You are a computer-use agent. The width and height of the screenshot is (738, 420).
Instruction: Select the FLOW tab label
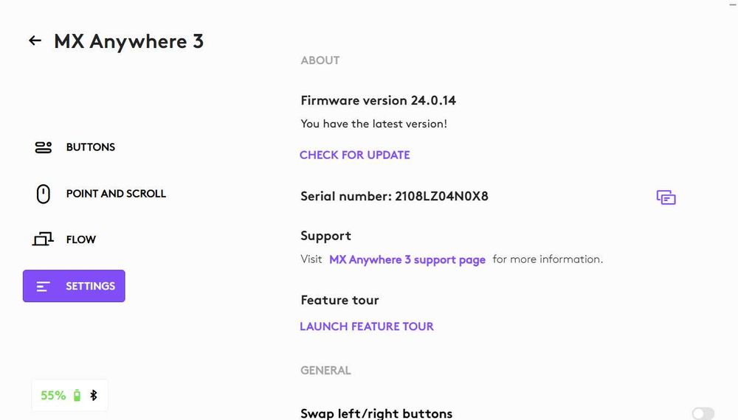(81, 239)
